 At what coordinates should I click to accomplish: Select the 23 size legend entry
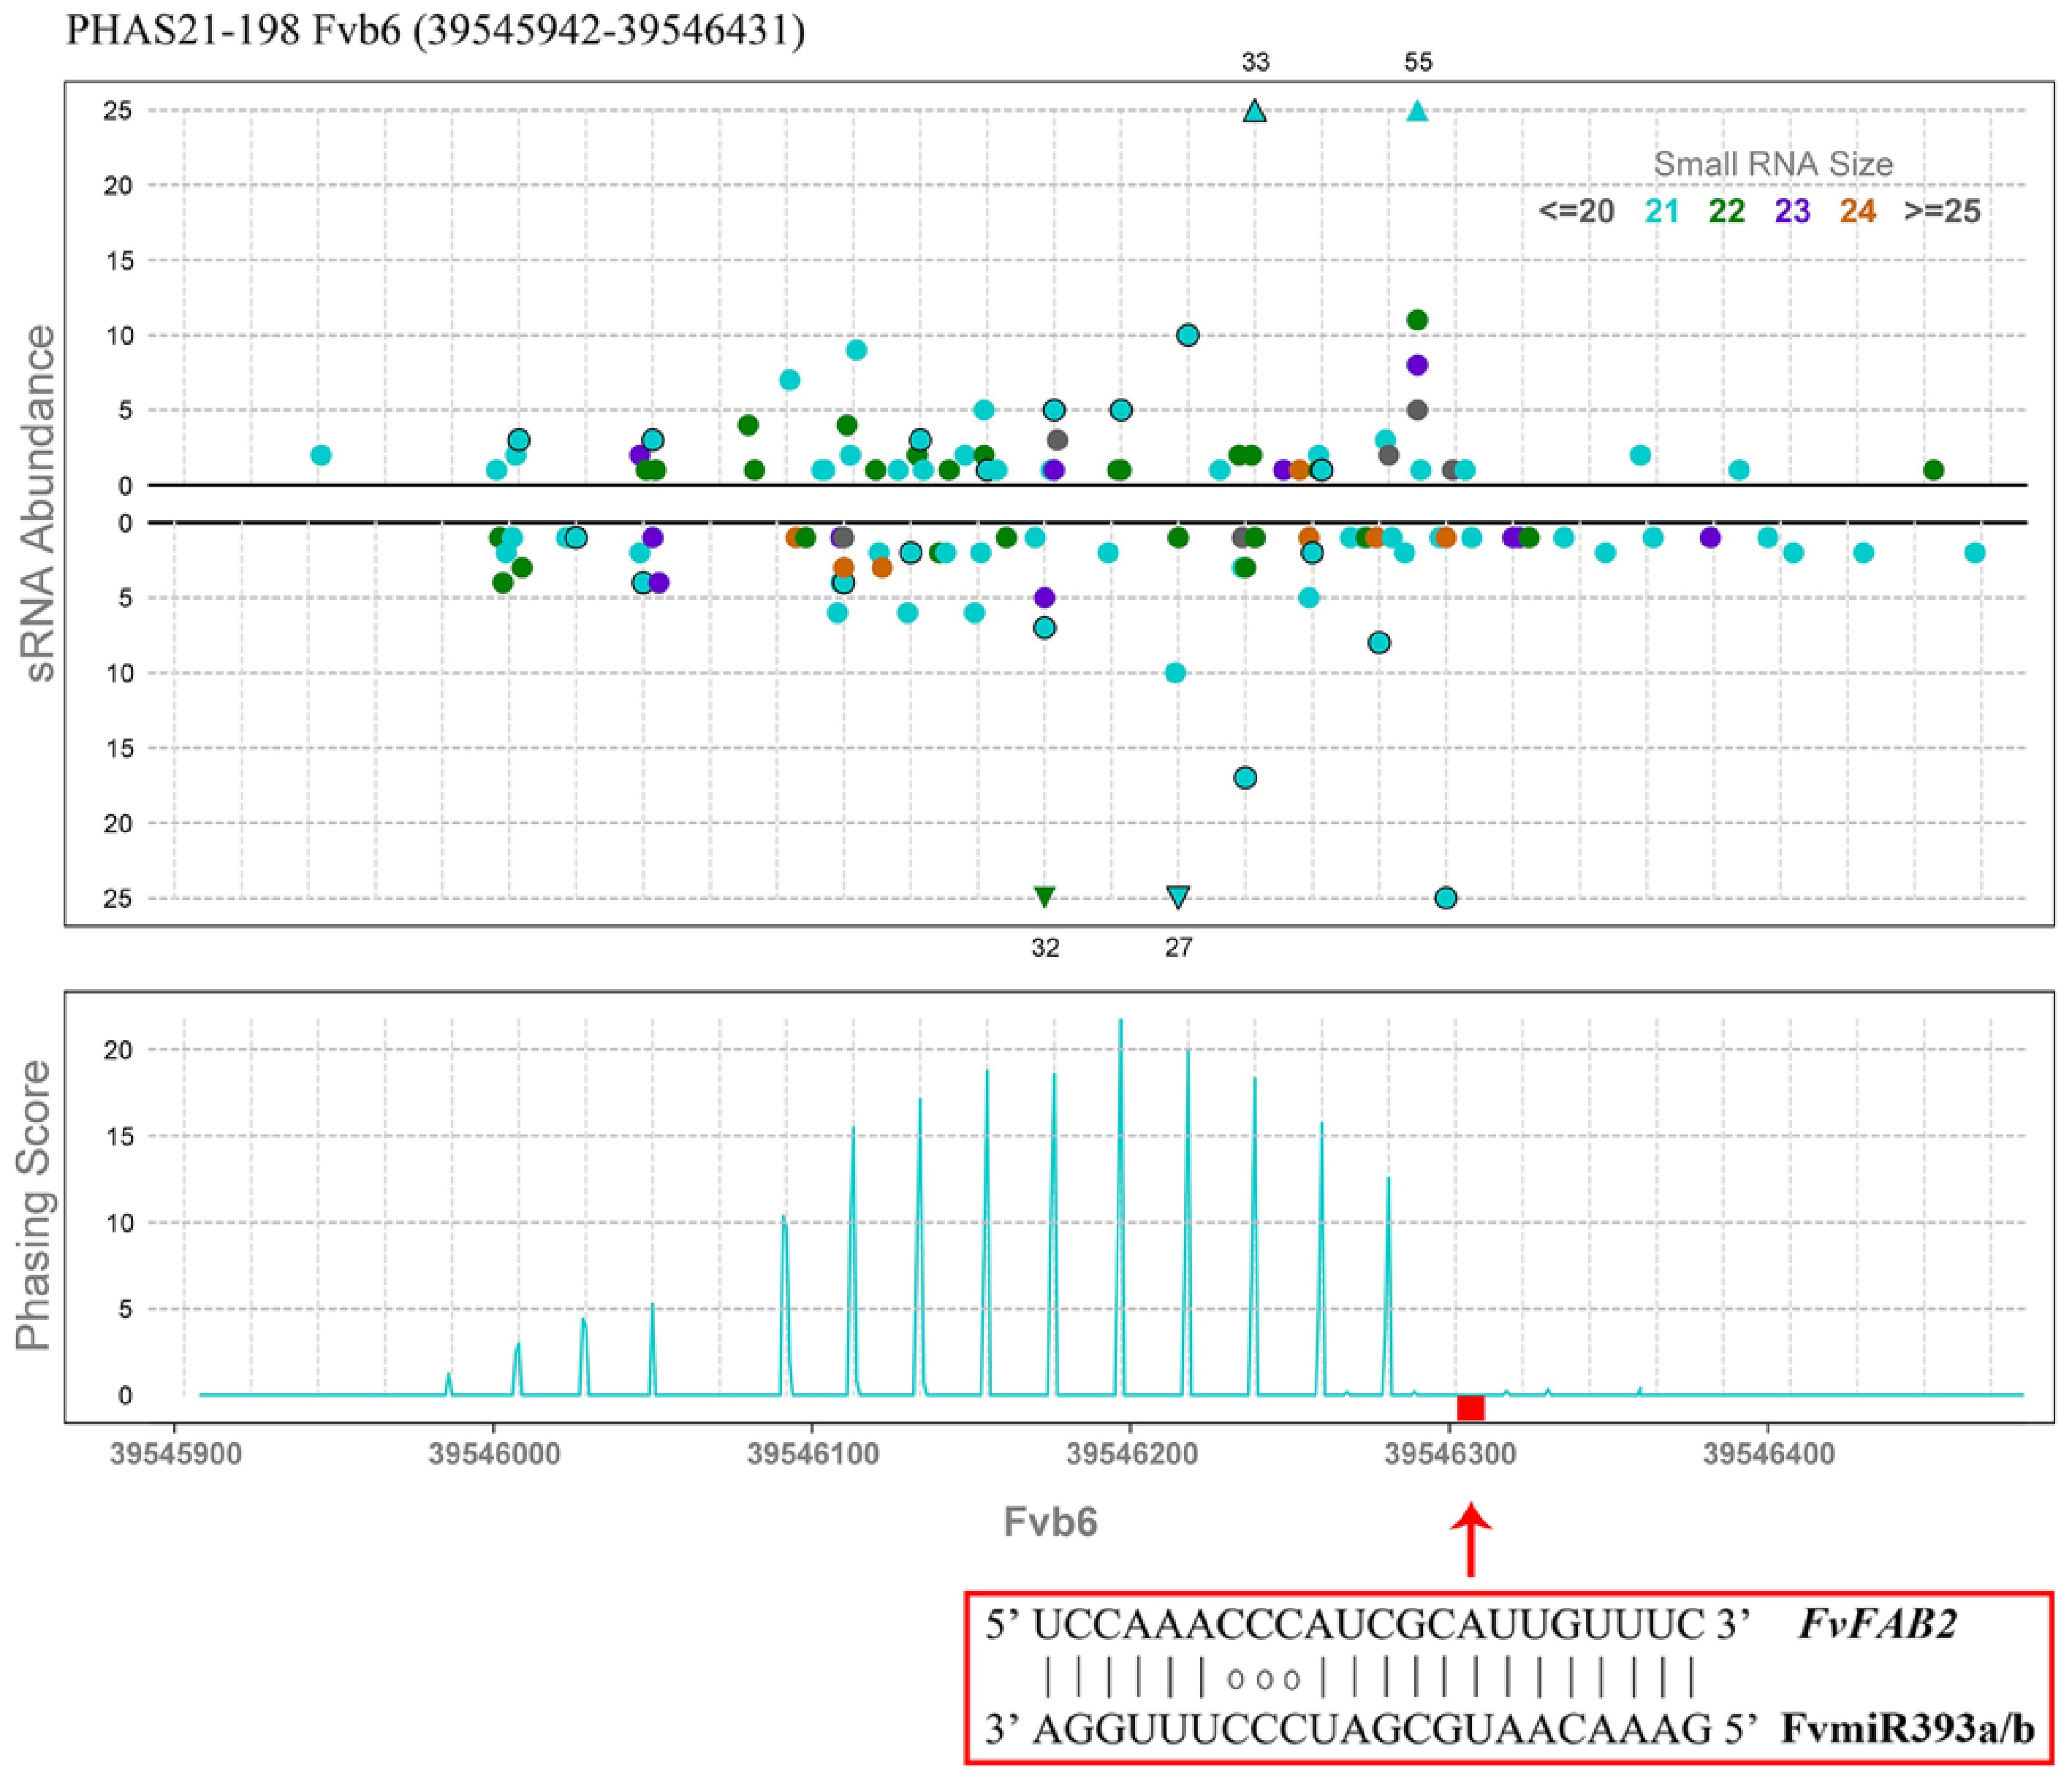click(x=1792, y=212)
